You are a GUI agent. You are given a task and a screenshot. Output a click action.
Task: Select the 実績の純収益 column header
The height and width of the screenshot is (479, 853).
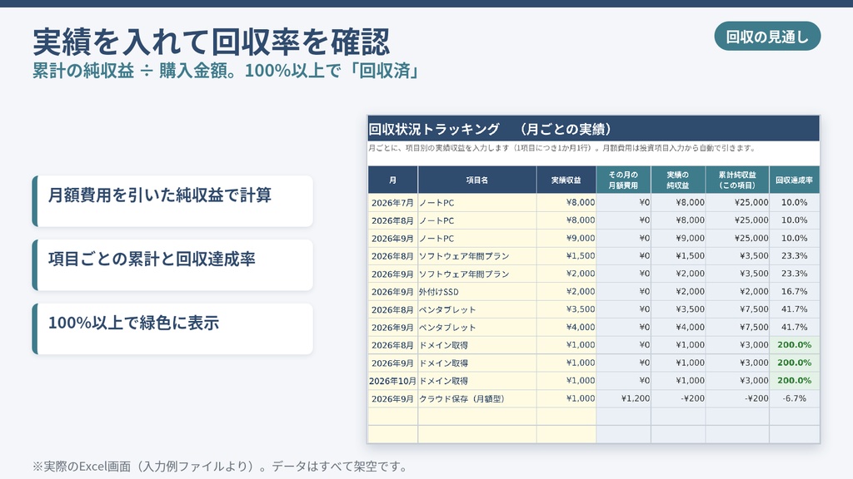[x=678, y=180]
